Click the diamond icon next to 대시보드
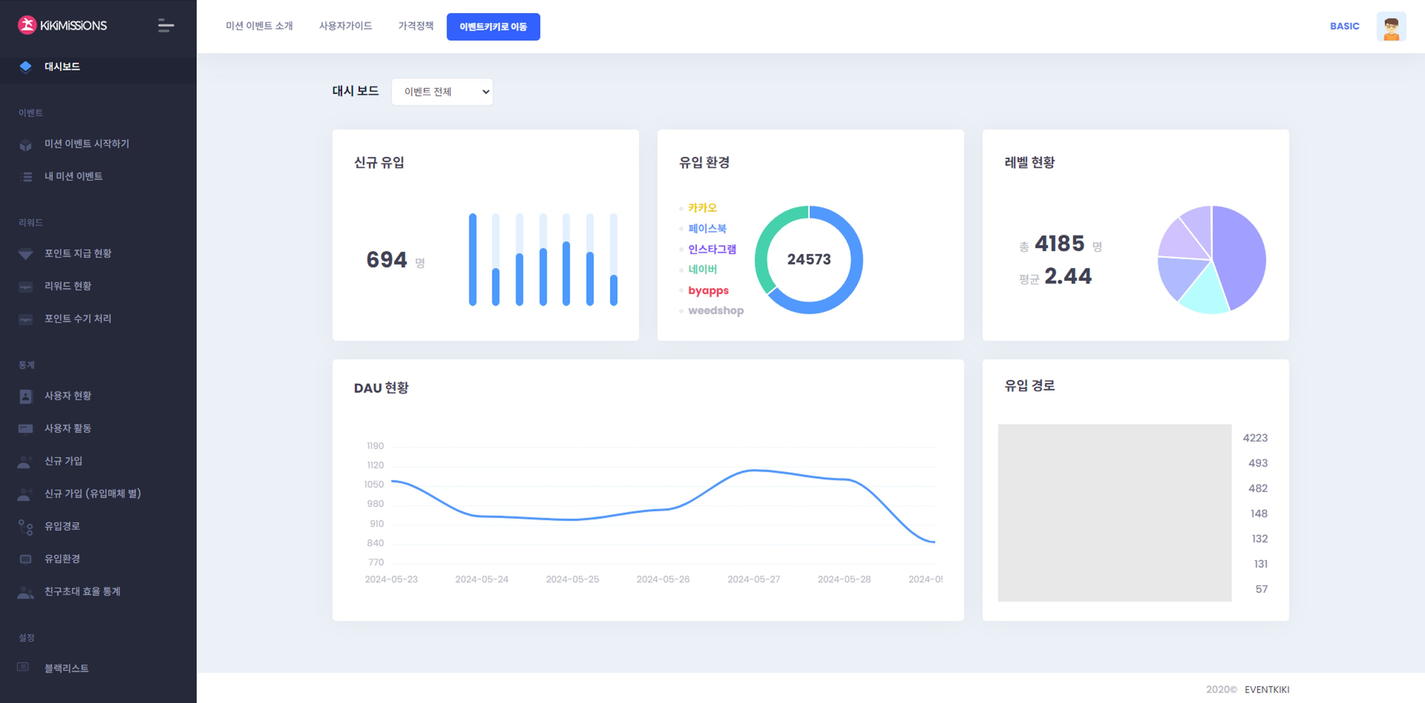Screen dimensions: 1425x703 (x=25, y=67)
